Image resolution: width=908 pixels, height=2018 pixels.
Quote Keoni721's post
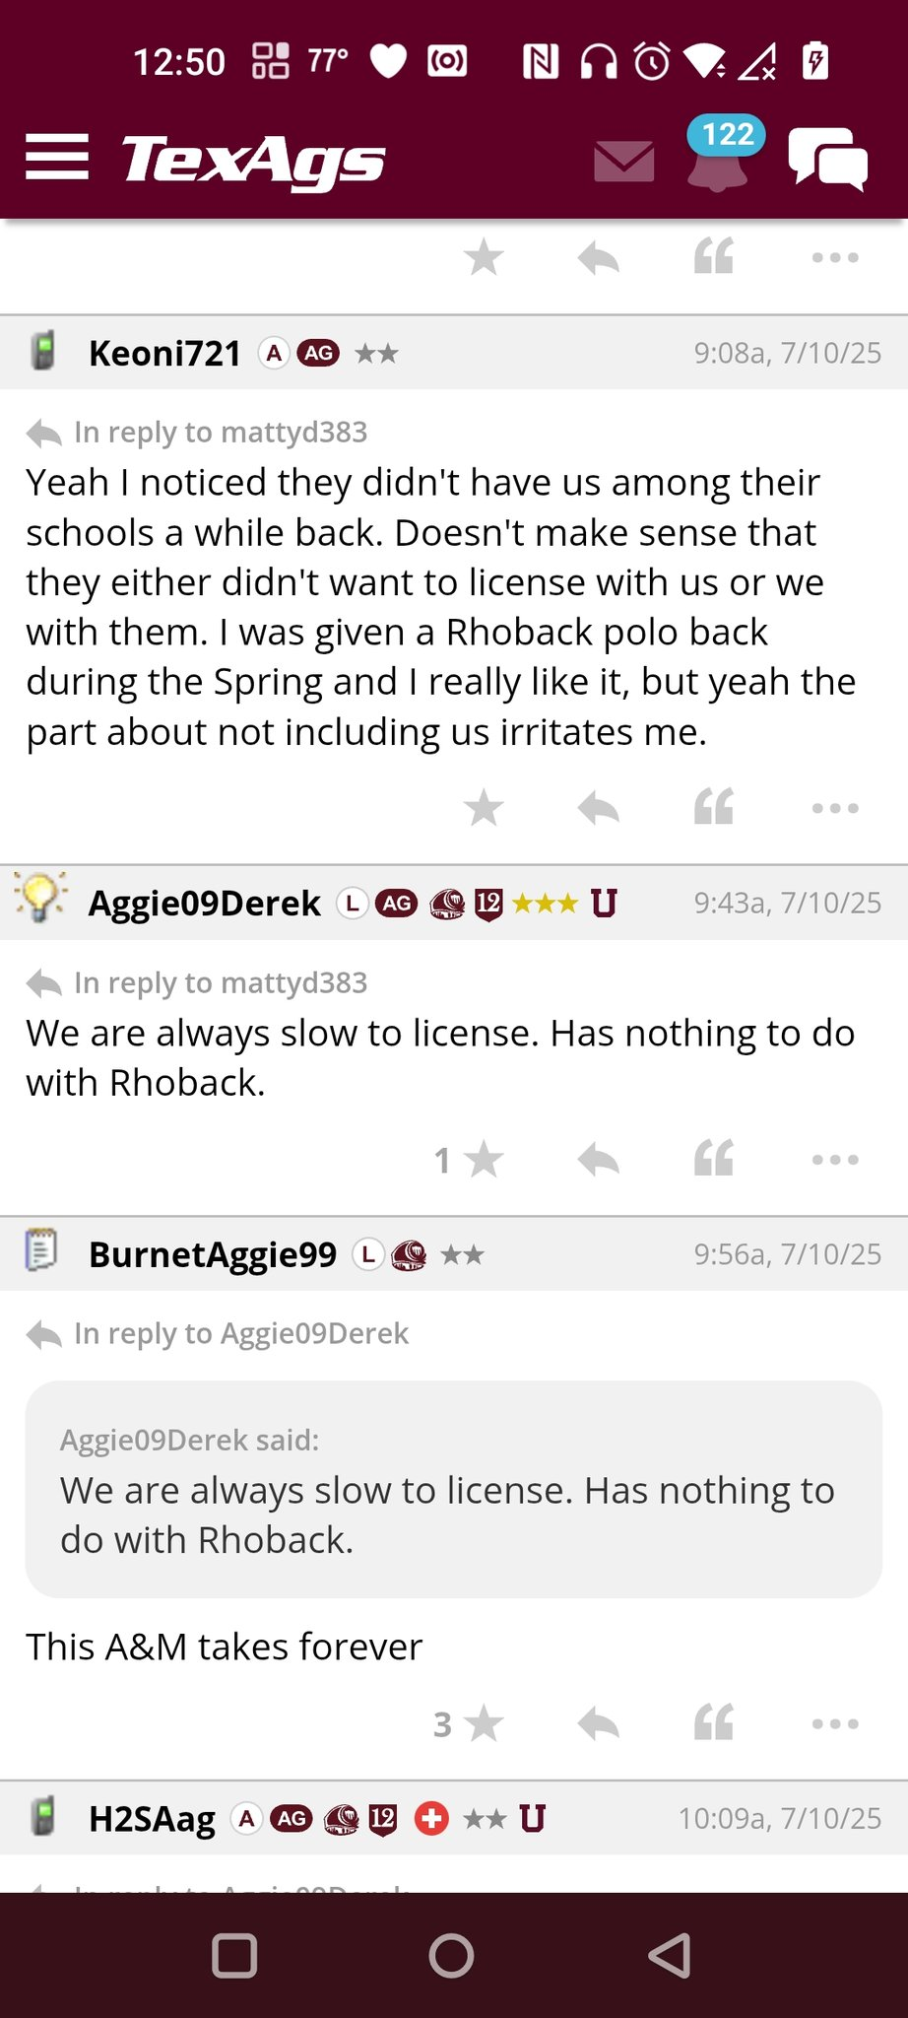[x=714, y=808]
